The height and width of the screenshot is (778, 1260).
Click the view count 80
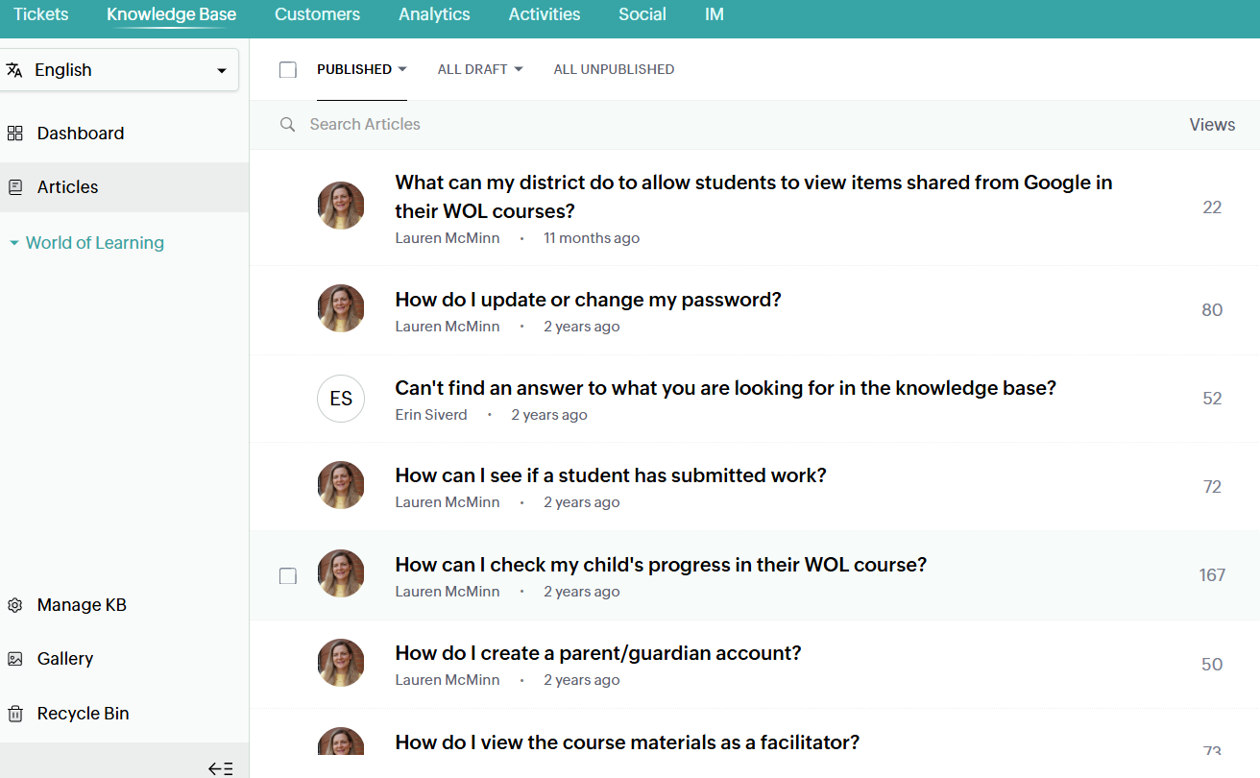(x=1212, y=310)
